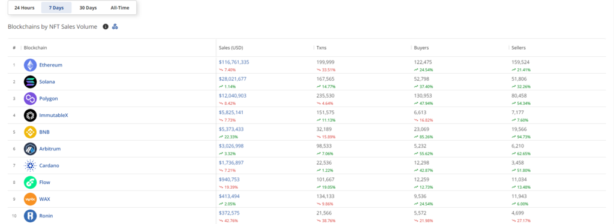Open the info icon beside NFT Sales Volume

106,26
